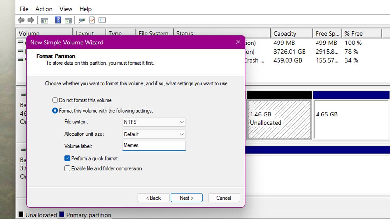Click the Status column header
390x219 pixels.
tap(222, 33)
